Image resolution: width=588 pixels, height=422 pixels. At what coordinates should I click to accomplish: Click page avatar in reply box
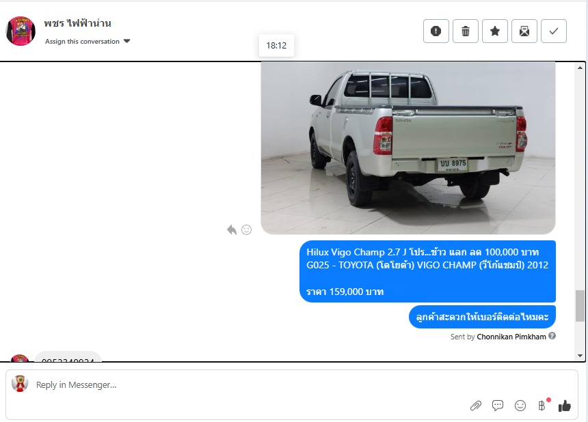coord(20,384)
